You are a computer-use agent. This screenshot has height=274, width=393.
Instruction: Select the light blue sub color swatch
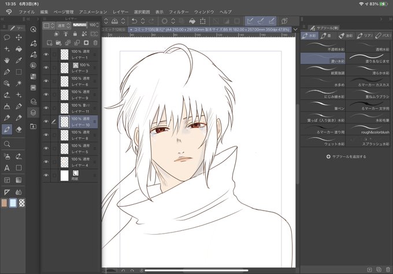tap(13, 203)
